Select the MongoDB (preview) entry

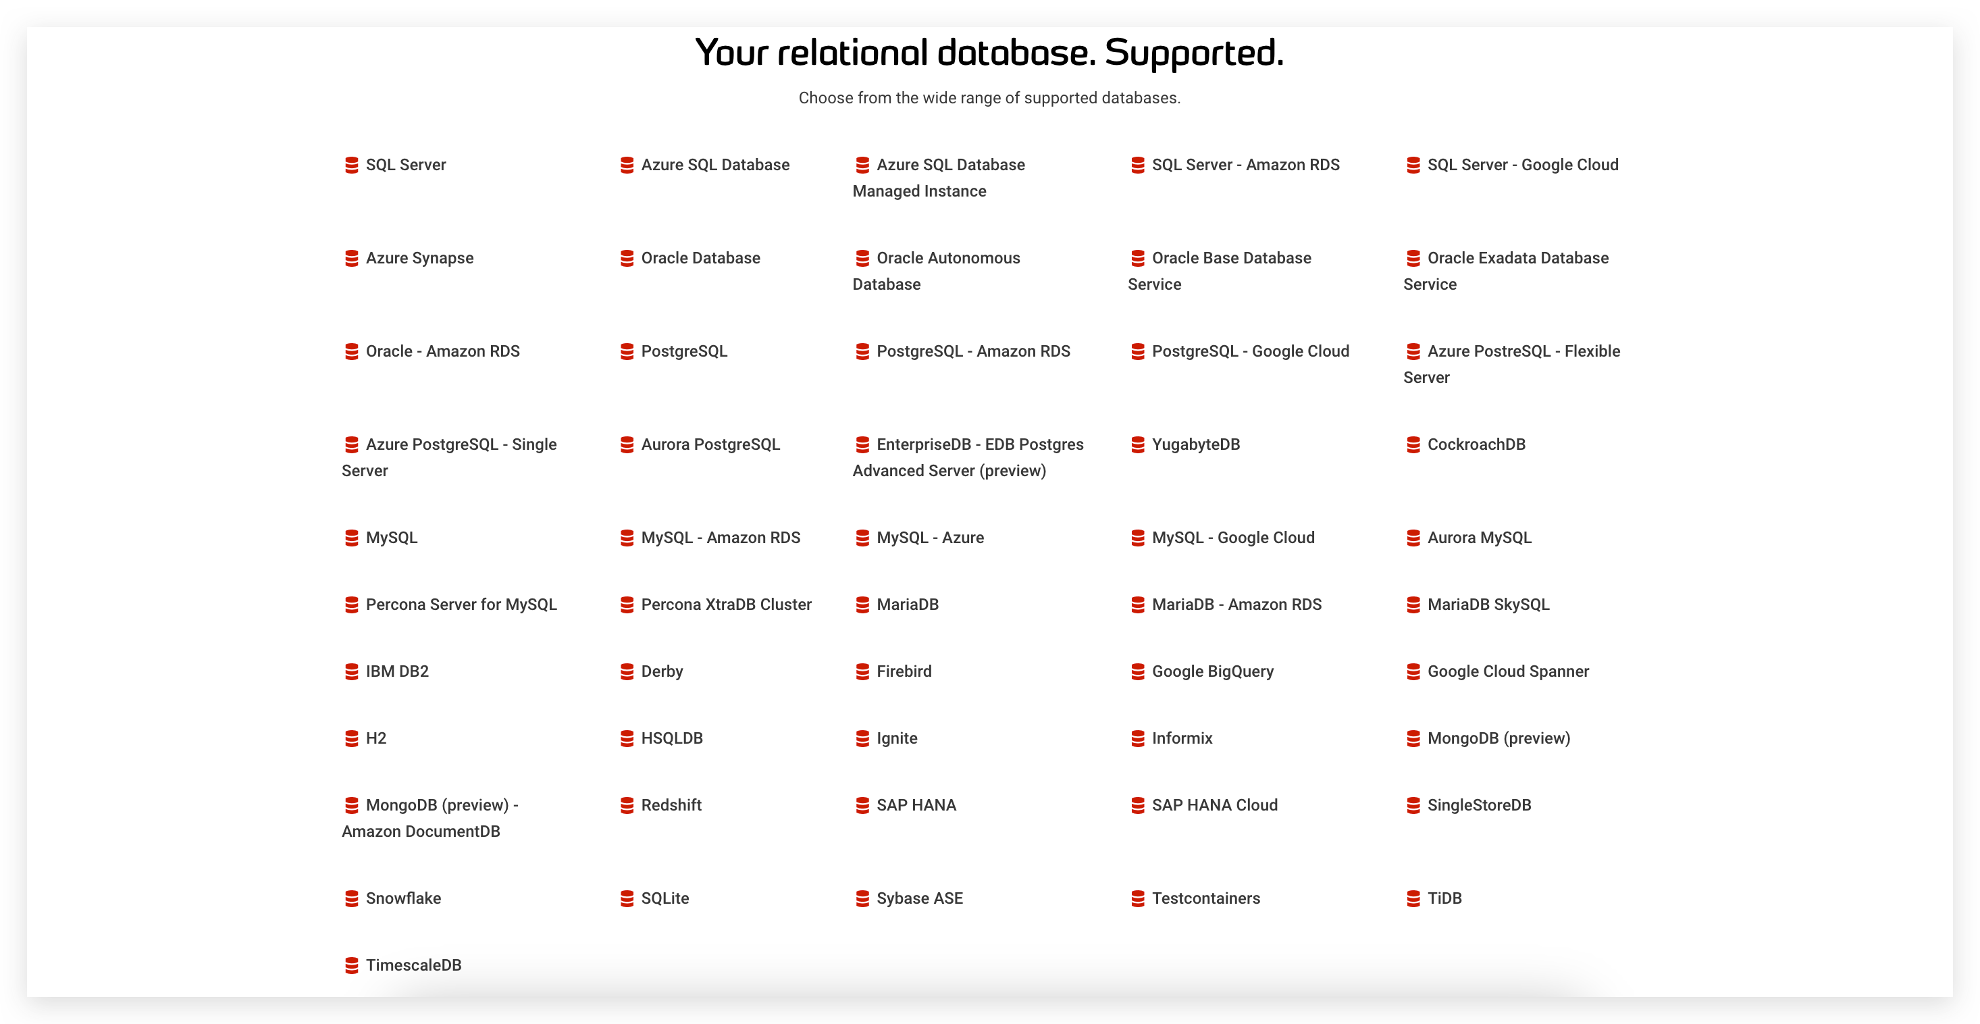pyautogui.click(x=1498, y=738)
